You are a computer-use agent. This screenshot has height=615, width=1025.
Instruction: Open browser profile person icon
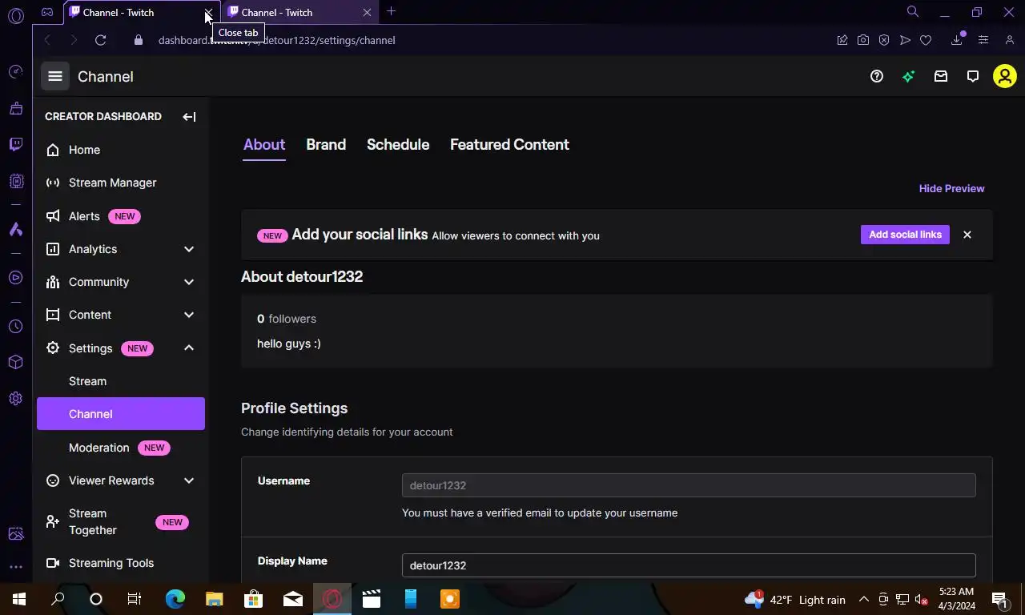1009,40
